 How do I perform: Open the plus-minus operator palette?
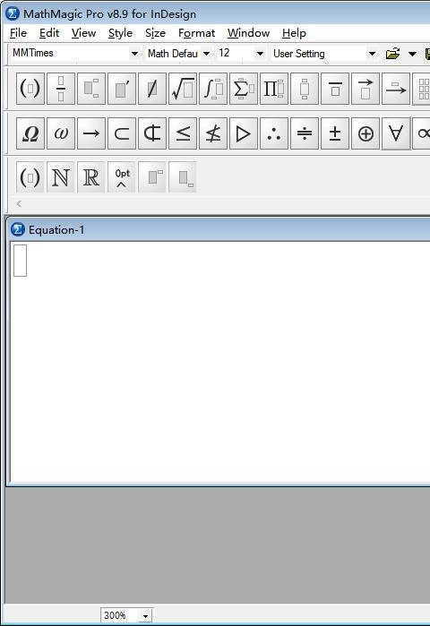(x=335, y=133)
